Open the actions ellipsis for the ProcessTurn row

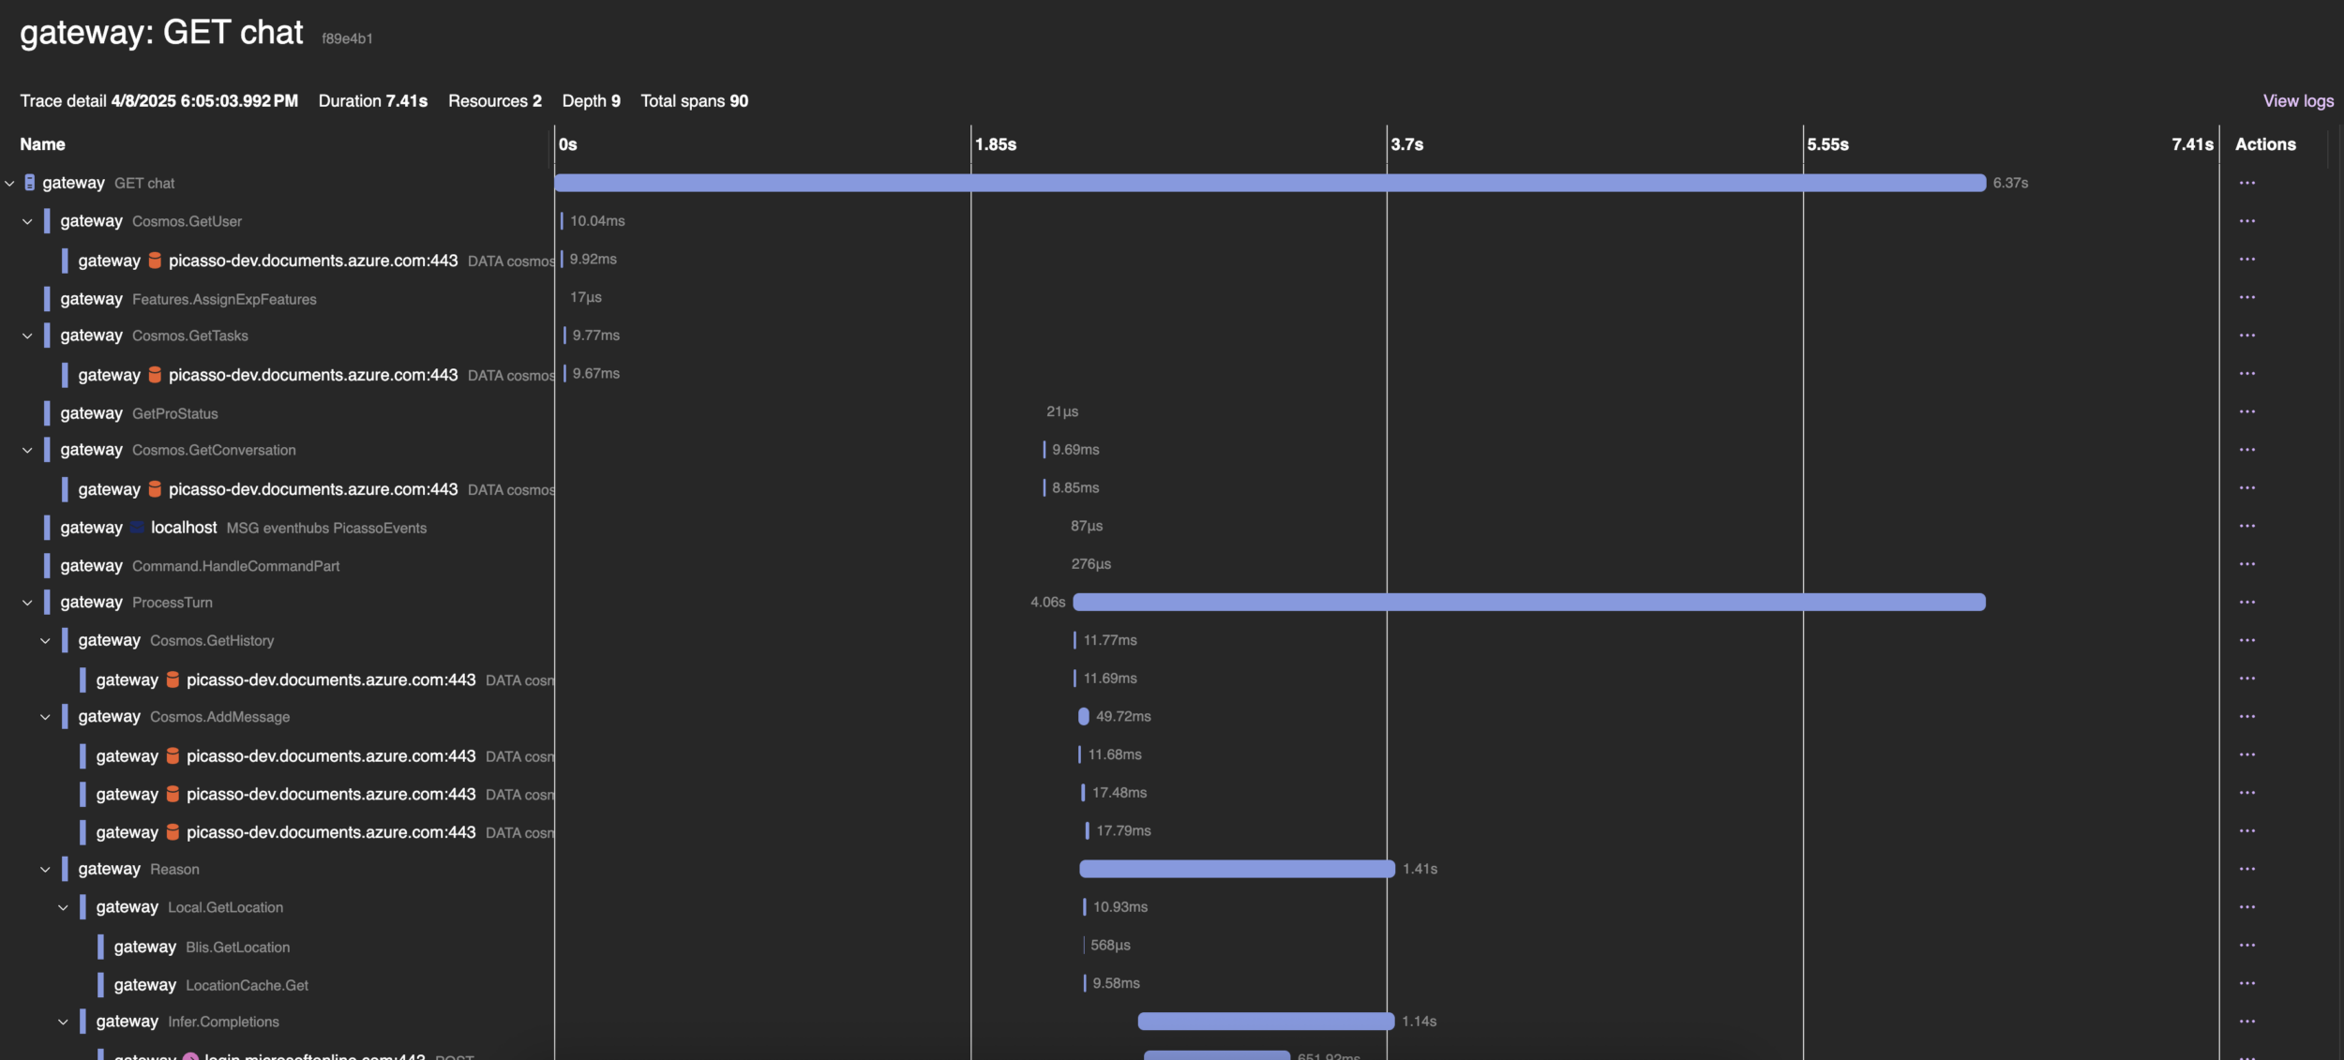[x=2246, y=602]
